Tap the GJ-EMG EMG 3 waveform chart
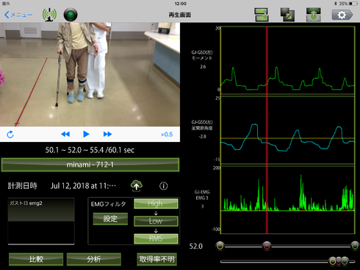Viewport: 360px width, 270px height. 288,200
